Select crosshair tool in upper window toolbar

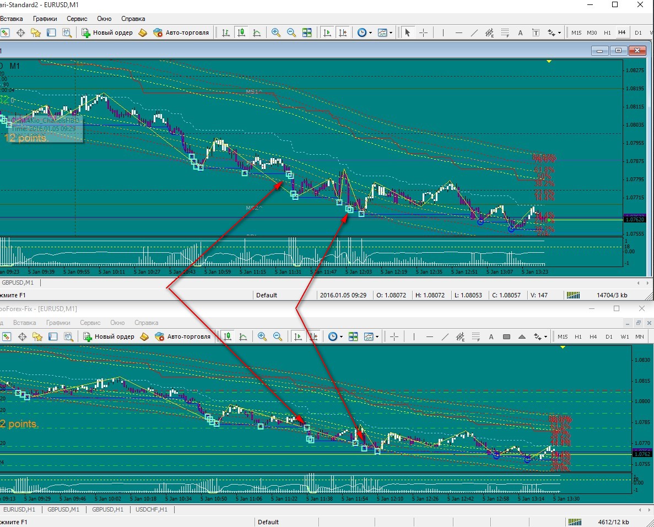pos(423,32)
